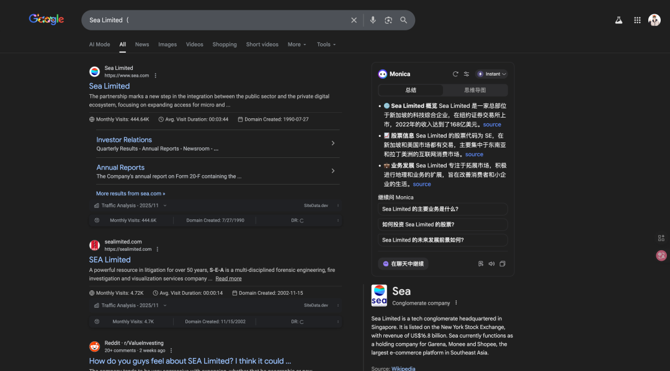Refresh the Monica summary
Image resolution: width=670 pixels, height=371 pixels.
tap(455, 74)
